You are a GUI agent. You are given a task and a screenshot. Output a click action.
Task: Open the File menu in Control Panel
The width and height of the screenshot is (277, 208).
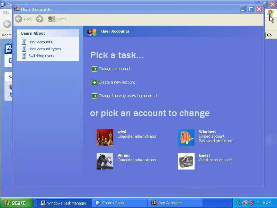click(x=6, y=13)
